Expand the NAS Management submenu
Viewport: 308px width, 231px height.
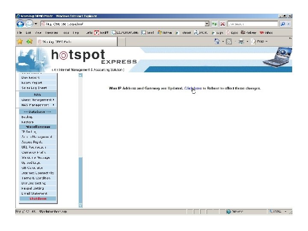pos(38,105)
